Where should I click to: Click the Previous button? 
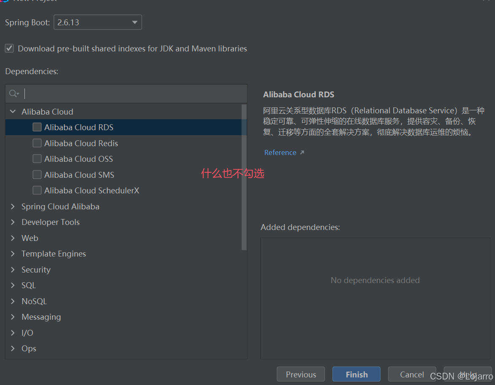[x=301, y=374]
